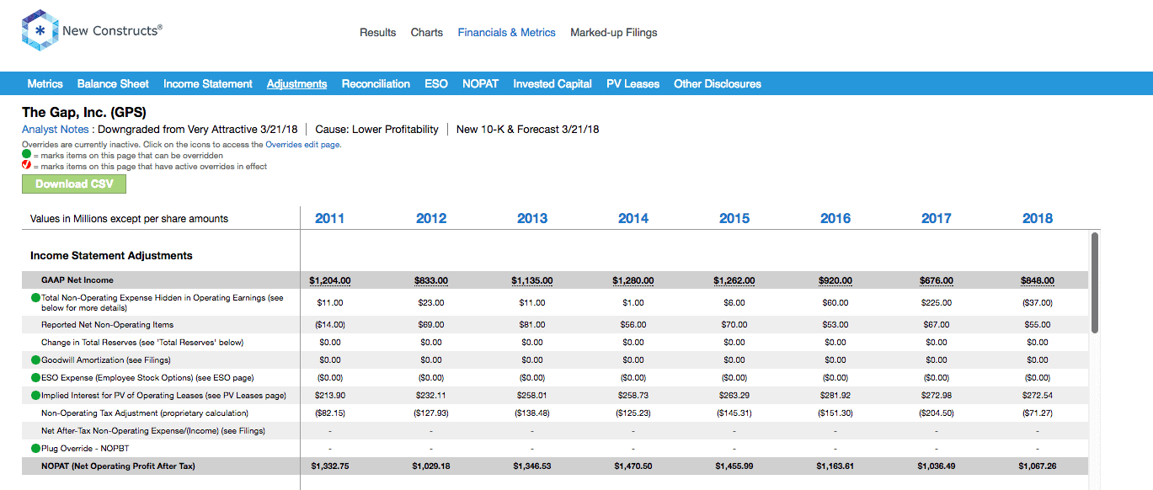Click GAAP Net Income value $1,204.00
Screen dimensions: 1153x490
coord(329,280)
